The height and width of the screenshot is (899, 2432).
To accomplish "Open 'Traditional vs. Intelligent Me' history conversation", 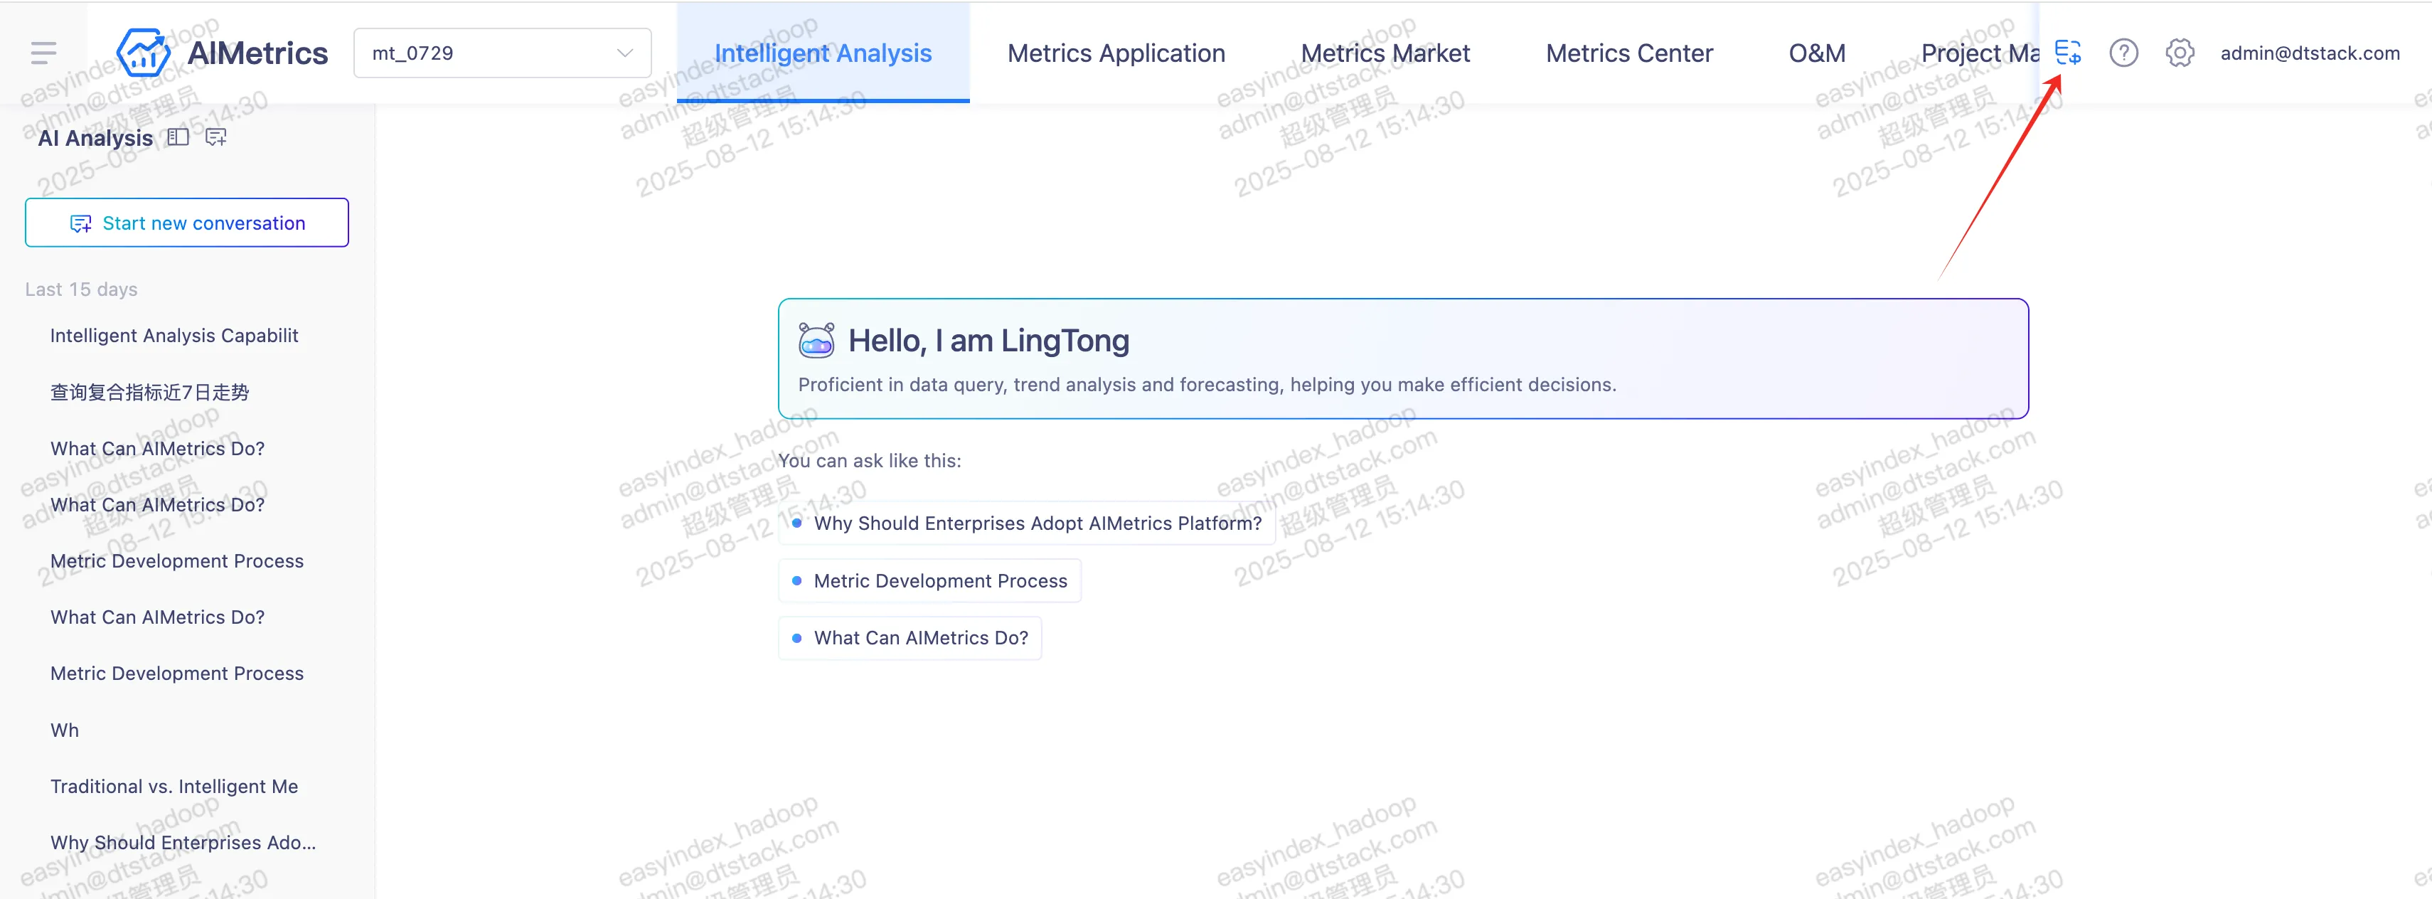I will (175, 787).
